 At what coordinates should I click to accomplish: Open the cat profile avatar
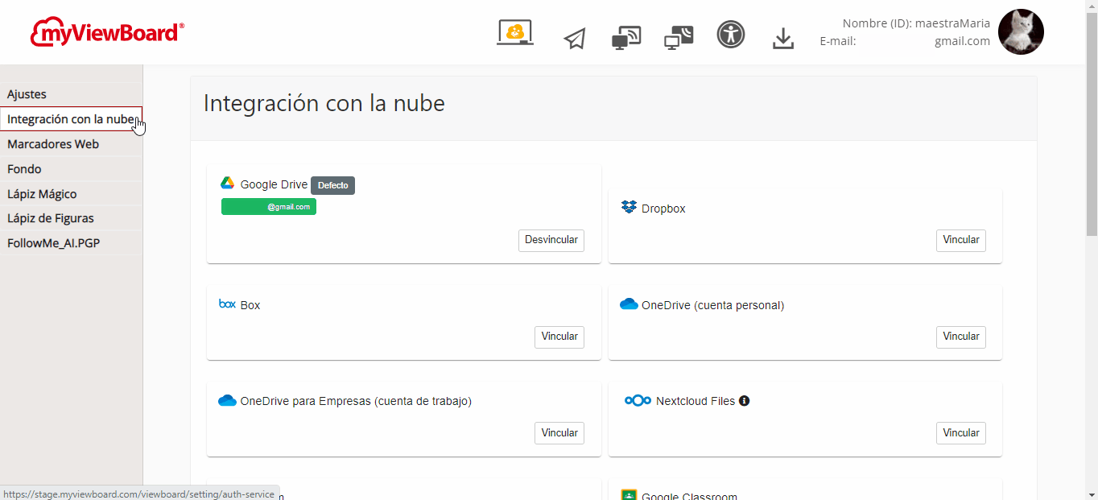(x=1021, y=32)
